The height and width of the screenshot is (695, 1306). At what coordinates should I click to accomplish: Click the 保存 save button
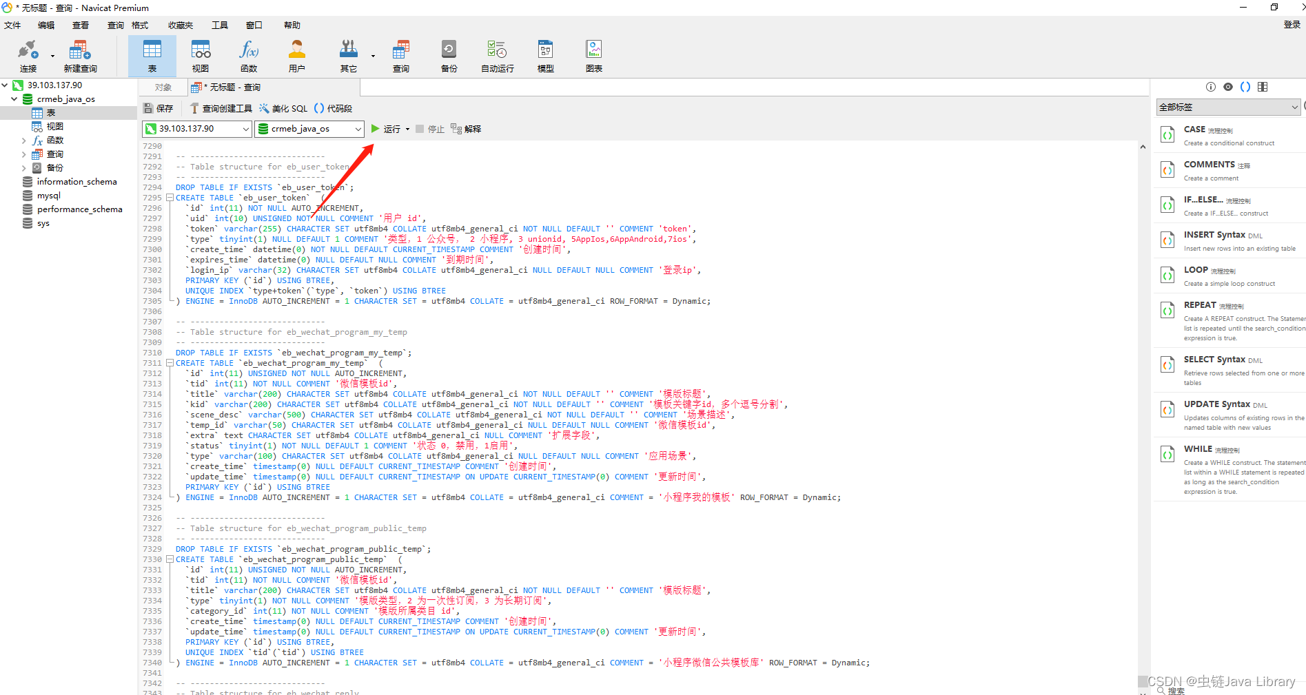point(159,108)
